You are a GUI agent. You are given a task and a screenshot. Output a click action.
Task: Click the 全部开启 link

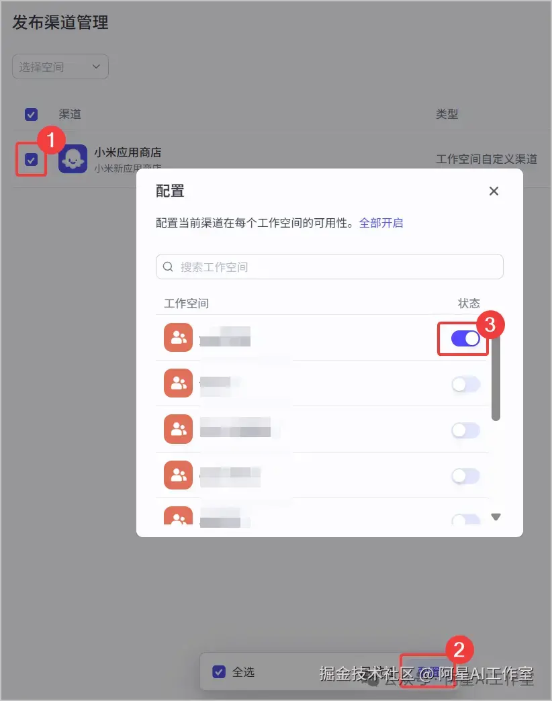tap(381, 223)
